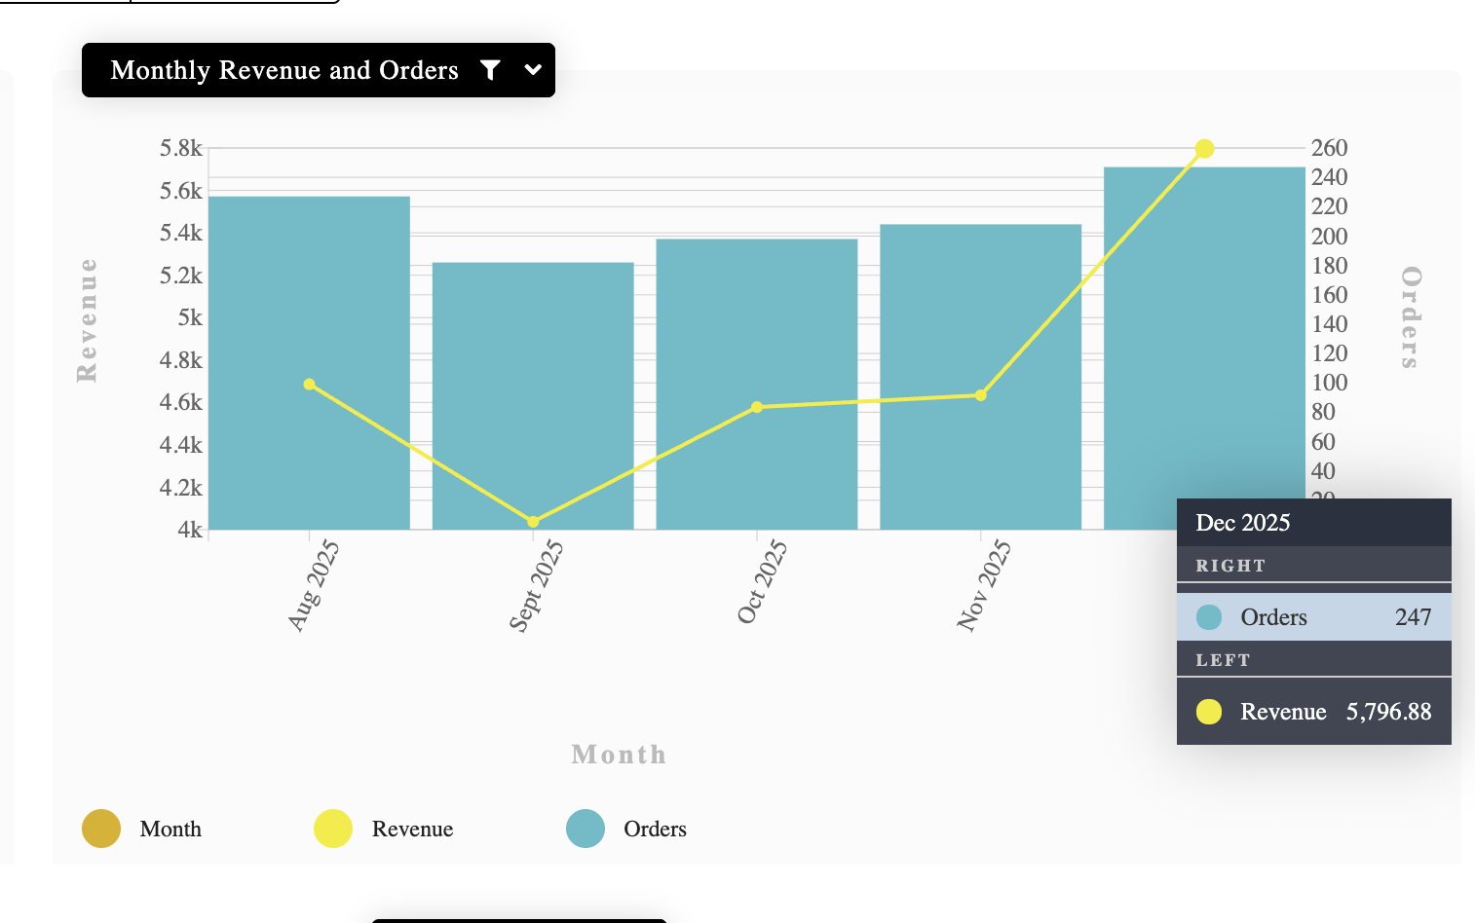
Task: Click the Nov 2025 axis label
Action: 984,585
